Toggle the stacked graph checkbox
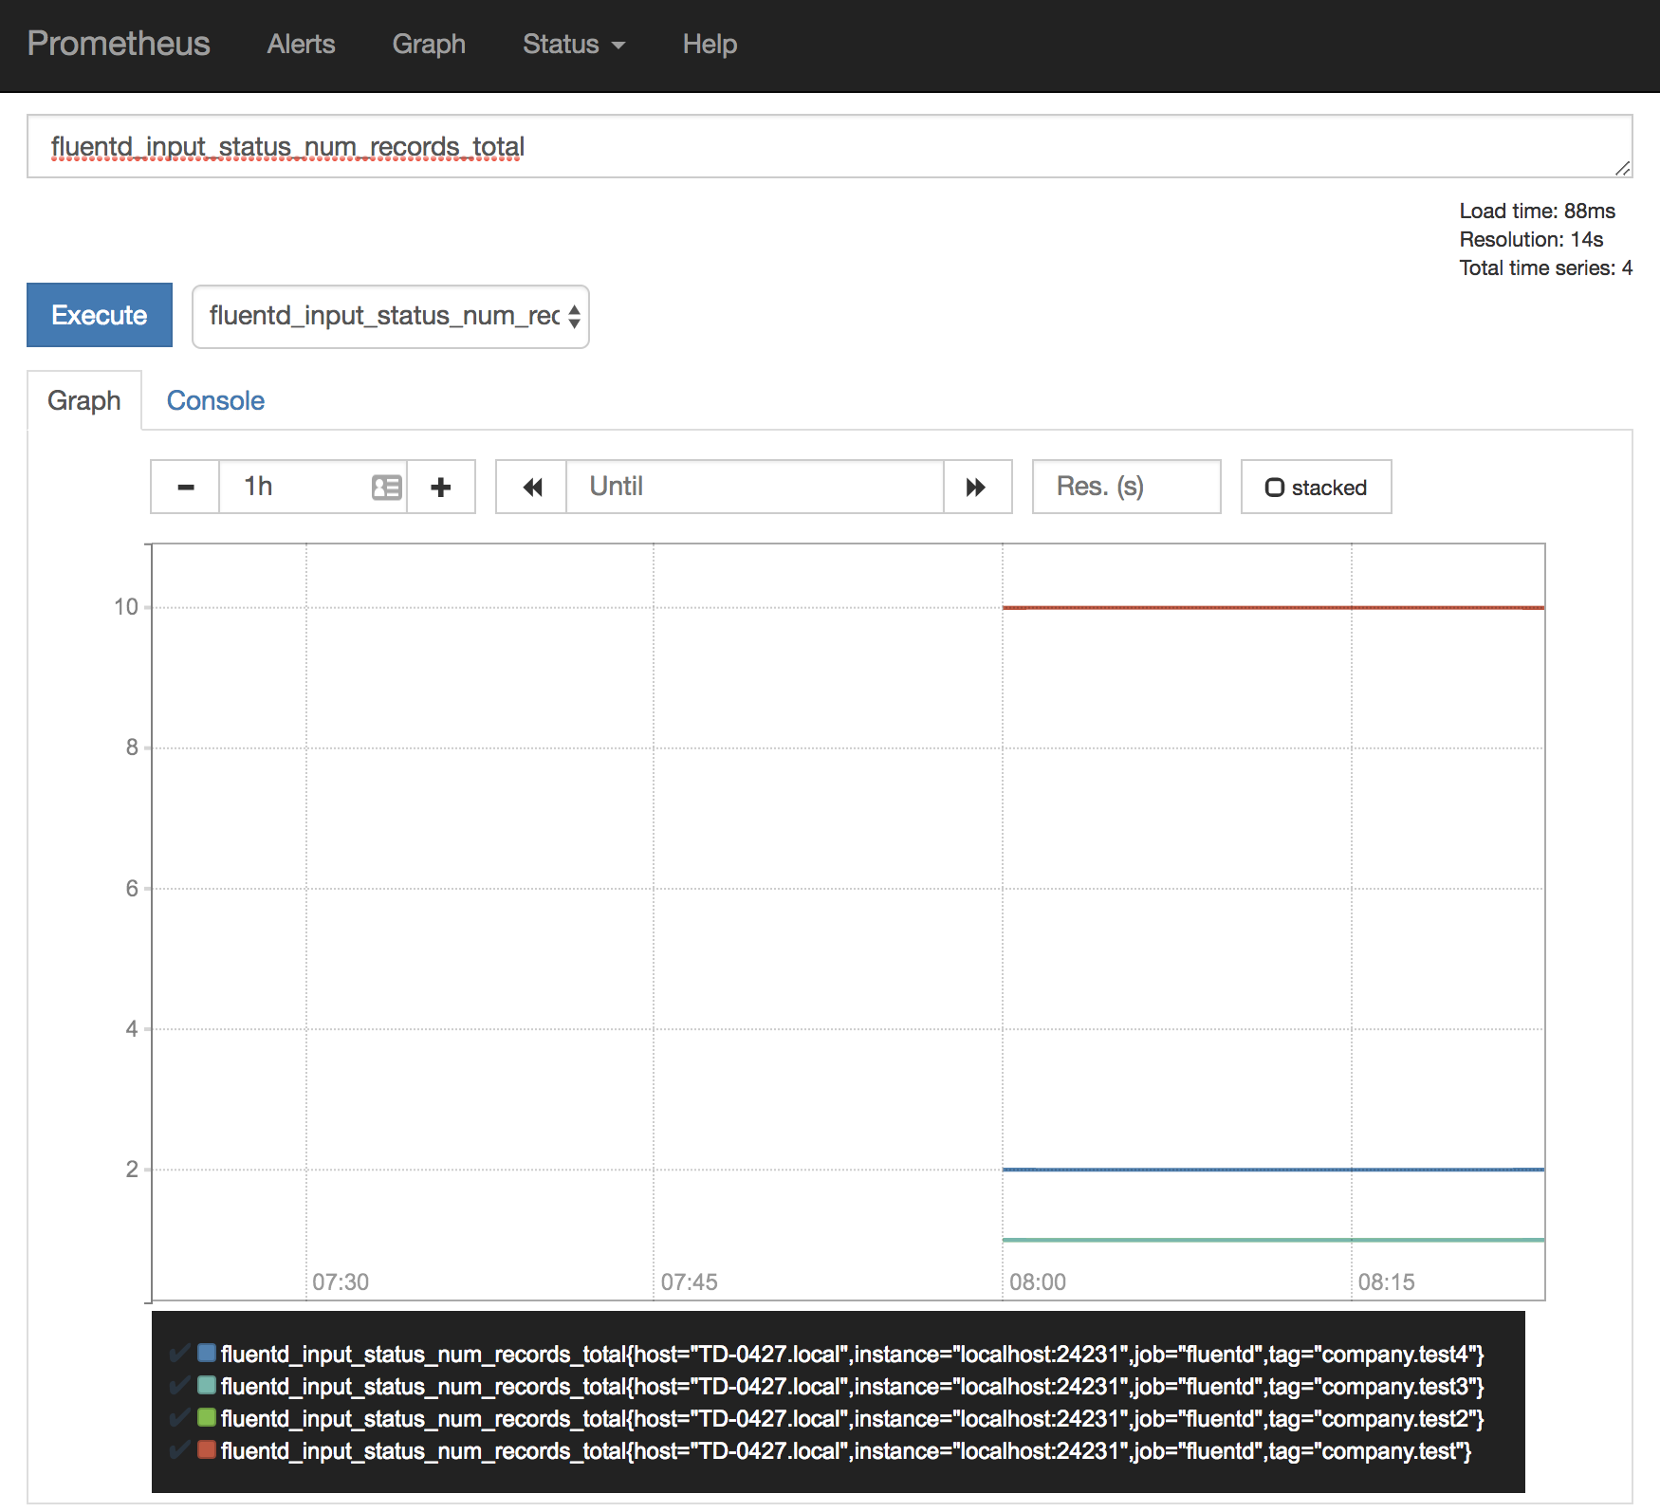The width and height of the screenshot is (1660, 1512). (x=1275, y=488)
